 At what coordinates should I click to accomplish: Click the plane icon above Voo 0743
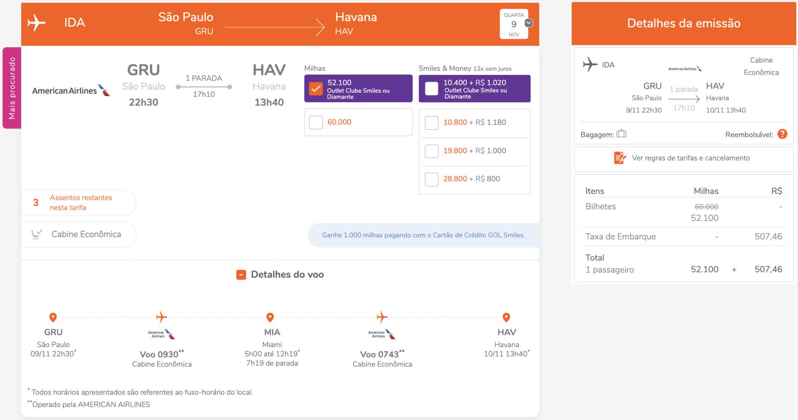click(x=382, y=317)
